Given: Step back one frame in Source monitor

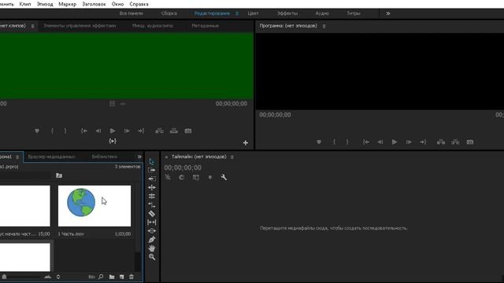Looking at the screenshot, I should point(98,131).
